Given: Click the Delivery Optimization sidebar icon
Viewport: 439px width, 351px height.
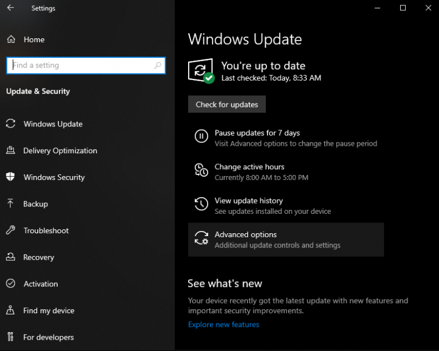Looking at the screenshot, I should pos(11,150).
